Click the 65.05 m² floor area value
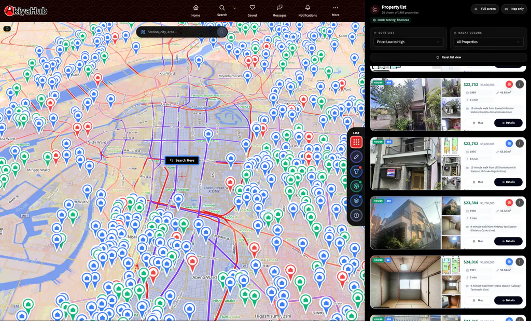 click(506, 152)
